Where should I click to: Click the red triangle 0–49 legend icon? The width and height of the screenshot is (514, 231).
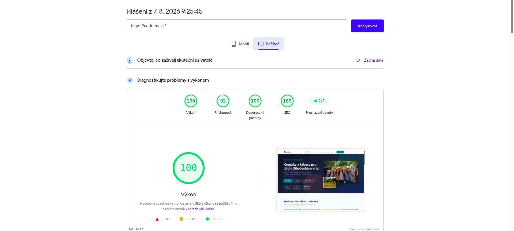point(157,219)
